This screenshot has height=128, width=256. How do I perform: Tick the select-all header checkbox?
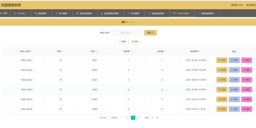(6, 51)
